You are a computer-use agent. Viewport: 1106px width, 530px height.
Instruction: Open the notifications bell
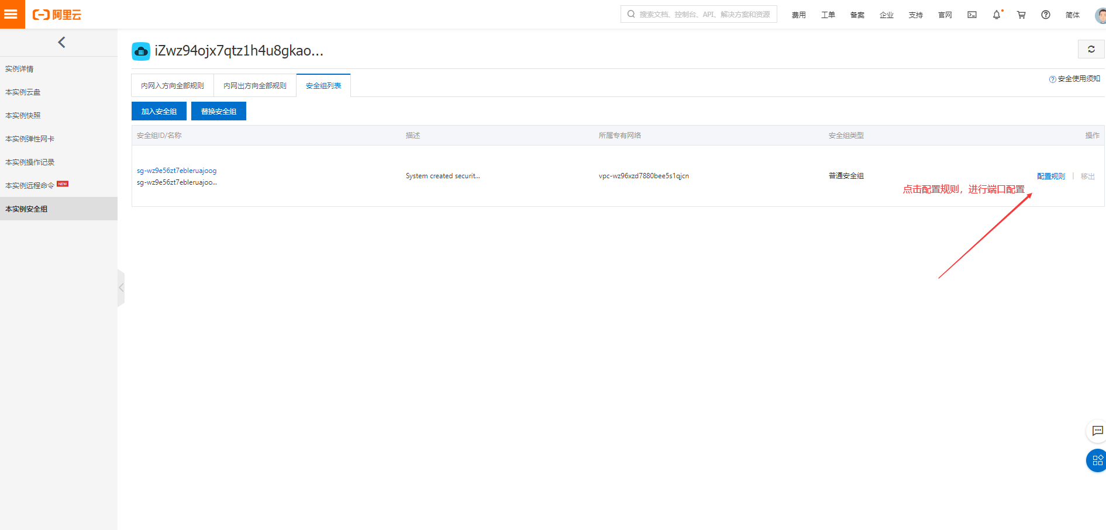pyautogui.click(x=996, y=15)
